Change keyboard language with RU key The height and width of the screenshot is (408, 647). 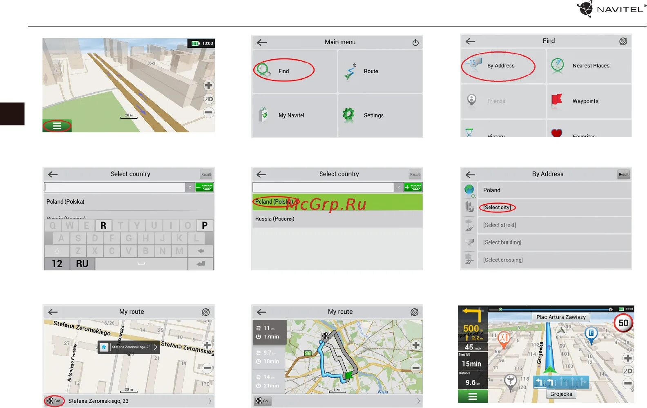pos(82,264)
